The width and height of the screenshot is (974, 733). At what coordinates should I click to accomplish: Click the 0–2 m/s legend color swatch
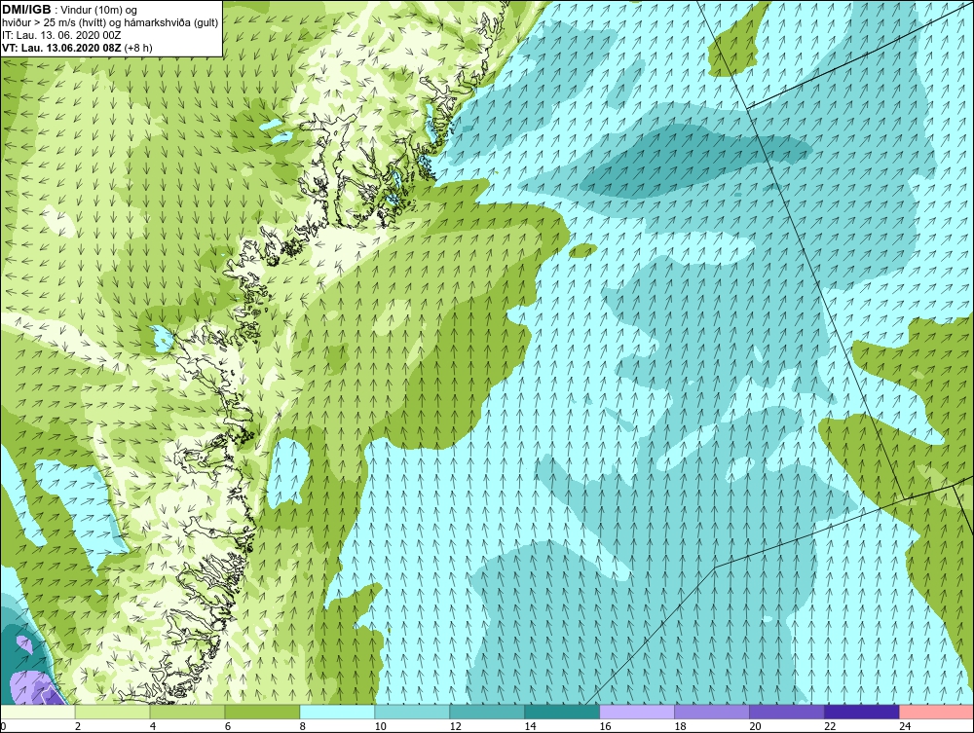[38, 712]
